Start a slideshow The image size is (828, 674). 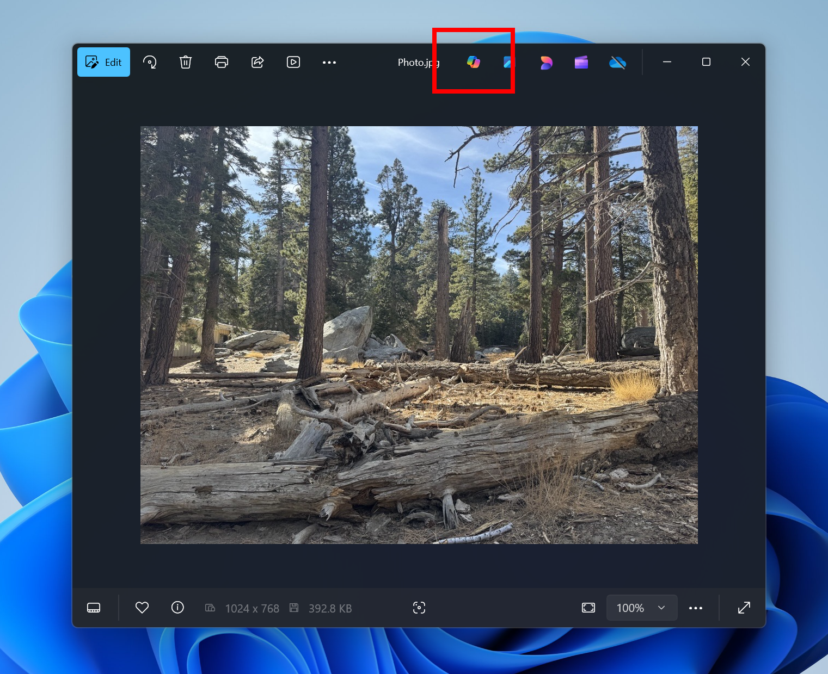click(293, 61)
